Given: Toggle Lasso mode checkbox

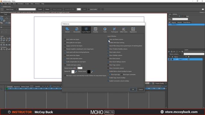Looking at the screenshot, I should coord(89,9).
